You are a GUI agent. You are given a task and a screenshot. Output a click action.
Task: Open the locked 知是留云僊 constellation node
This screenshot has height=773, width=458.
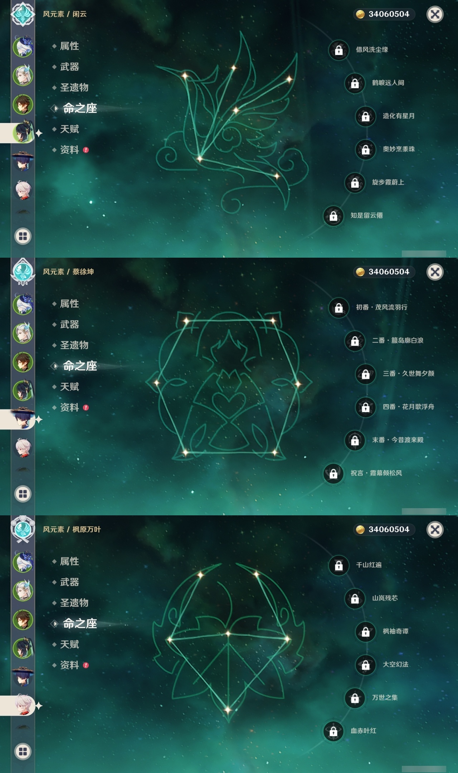point(333,216)
